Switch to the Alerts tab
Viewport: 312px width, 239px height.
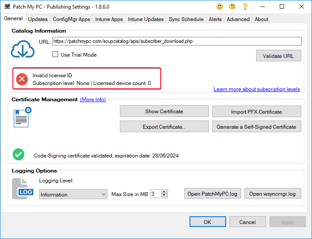point(215,19)
